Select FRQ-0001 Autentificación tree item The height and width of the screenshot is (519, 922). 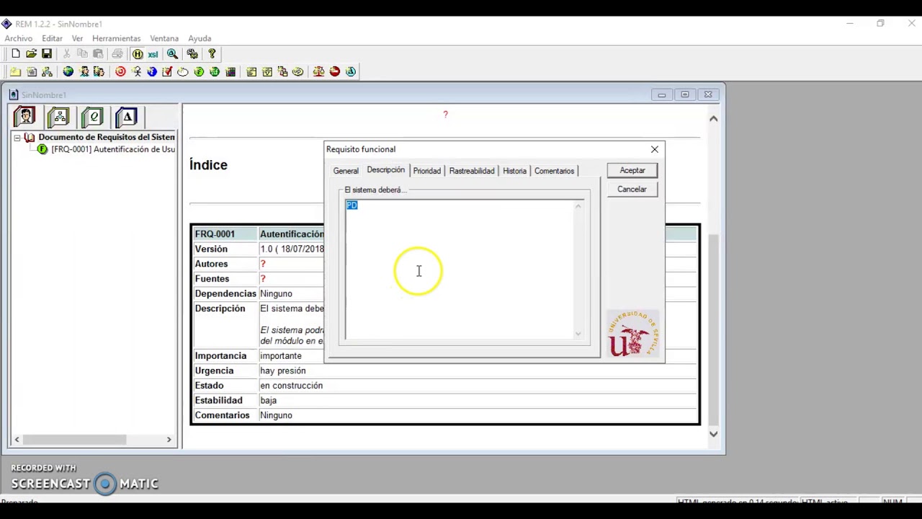coord(113,149)
